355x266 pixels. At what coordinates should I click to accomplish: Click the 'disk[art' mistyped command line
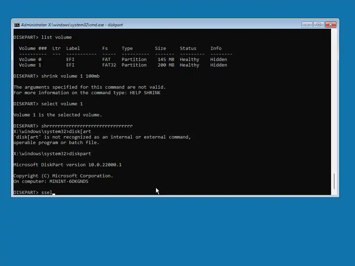52,131
